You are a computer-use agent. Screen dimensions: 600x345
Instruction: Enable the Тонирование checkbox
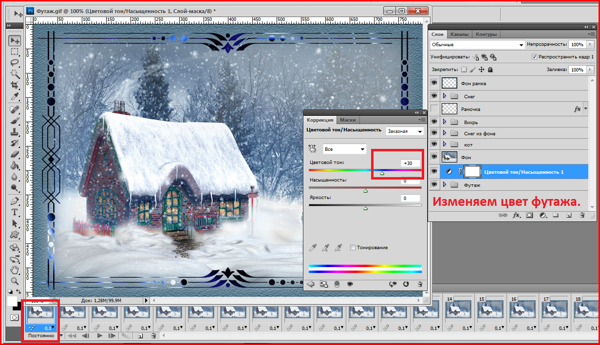pyautogui.click(x=353, y=248)
